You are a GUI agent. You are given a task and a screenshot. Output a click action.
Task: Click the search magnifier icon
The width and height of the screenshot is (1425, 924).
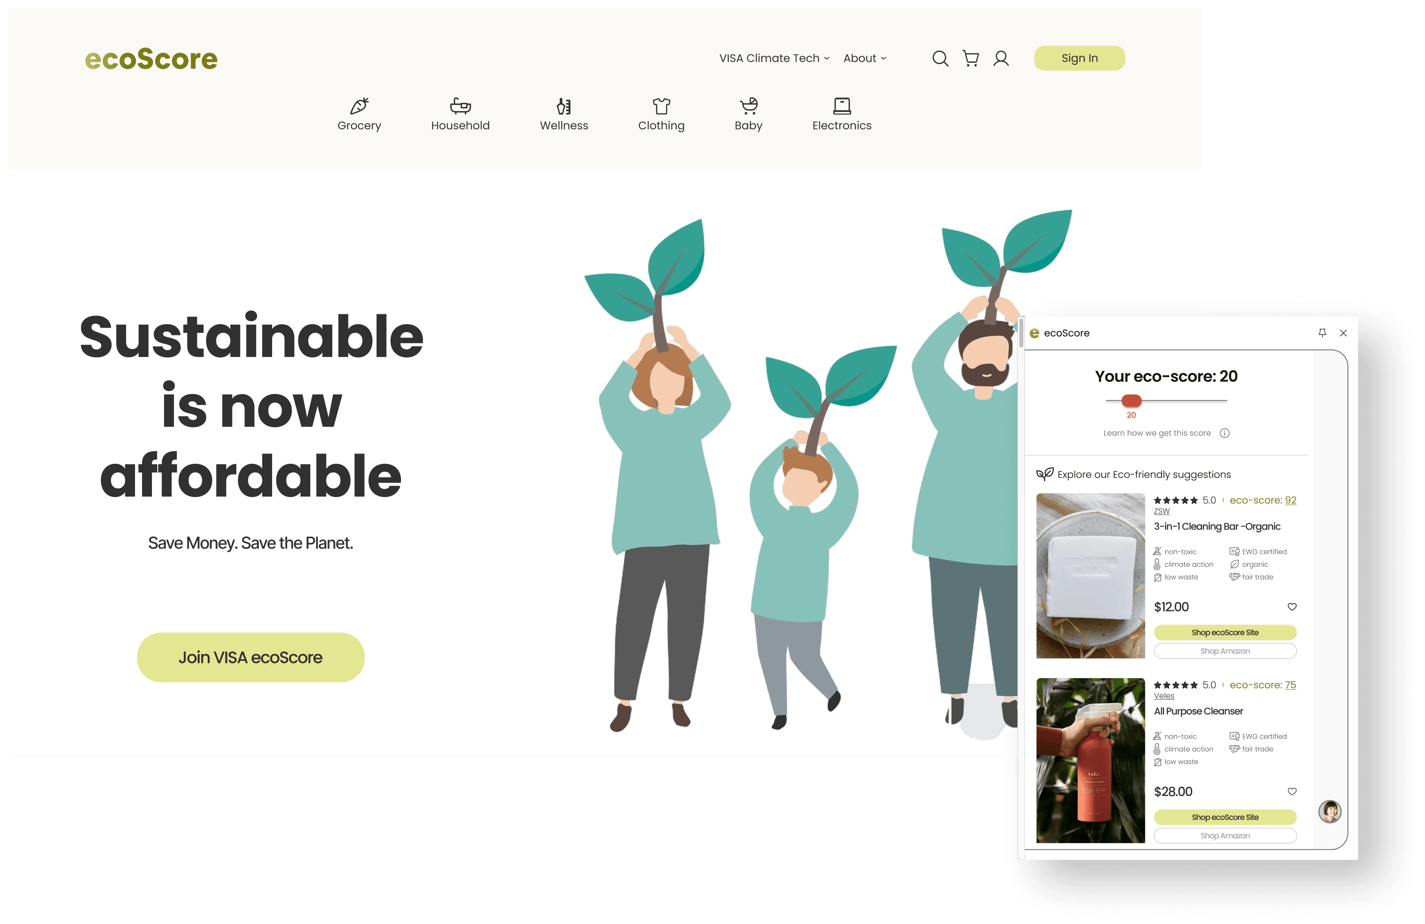point(940,59)
